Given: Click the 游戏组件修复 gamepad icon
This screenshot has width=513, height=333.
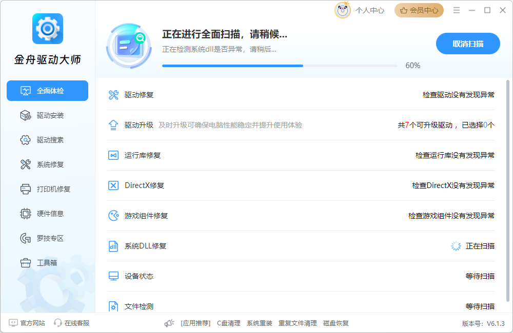Looking at the screenshot, I should tap(113, 216).
